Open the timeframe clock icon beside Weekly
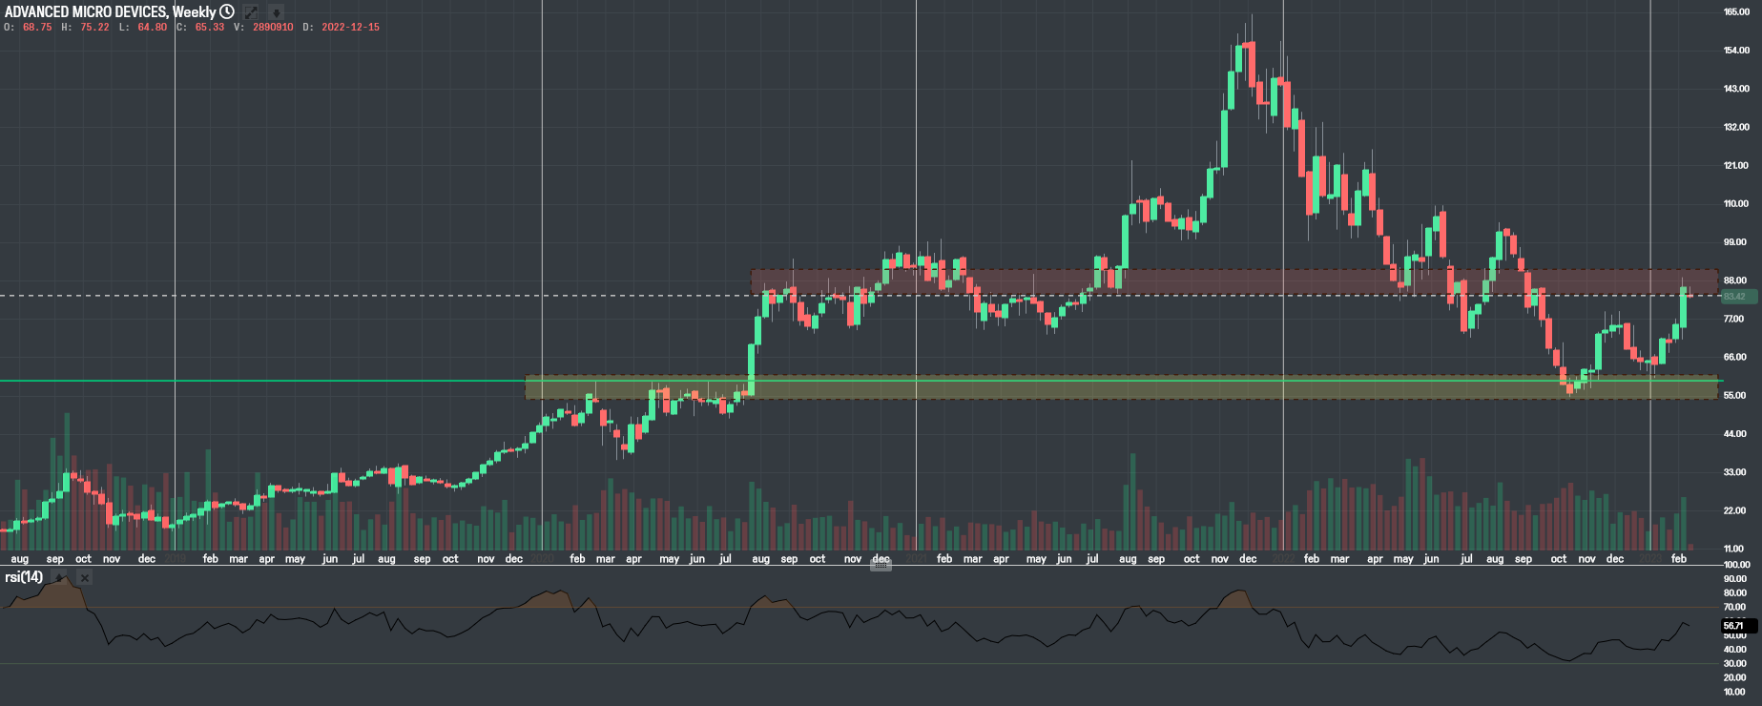This screenshot has height=706, width=1762. pos(227,11)
